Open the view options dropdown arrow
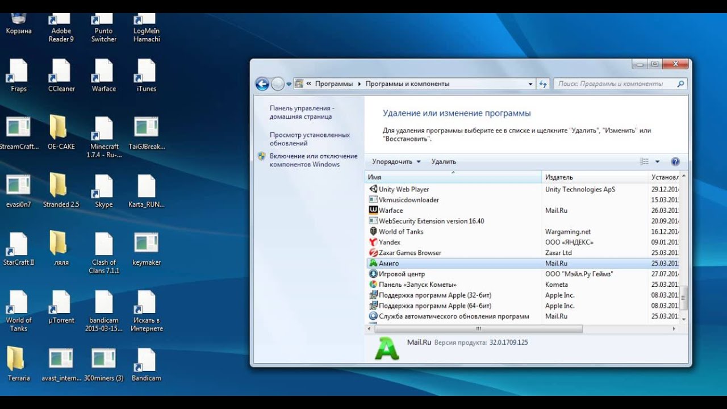 click(x=657, y=161)
